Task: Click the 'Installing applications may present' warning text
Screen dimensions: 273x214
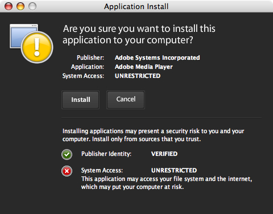Action: pos(154,135)
